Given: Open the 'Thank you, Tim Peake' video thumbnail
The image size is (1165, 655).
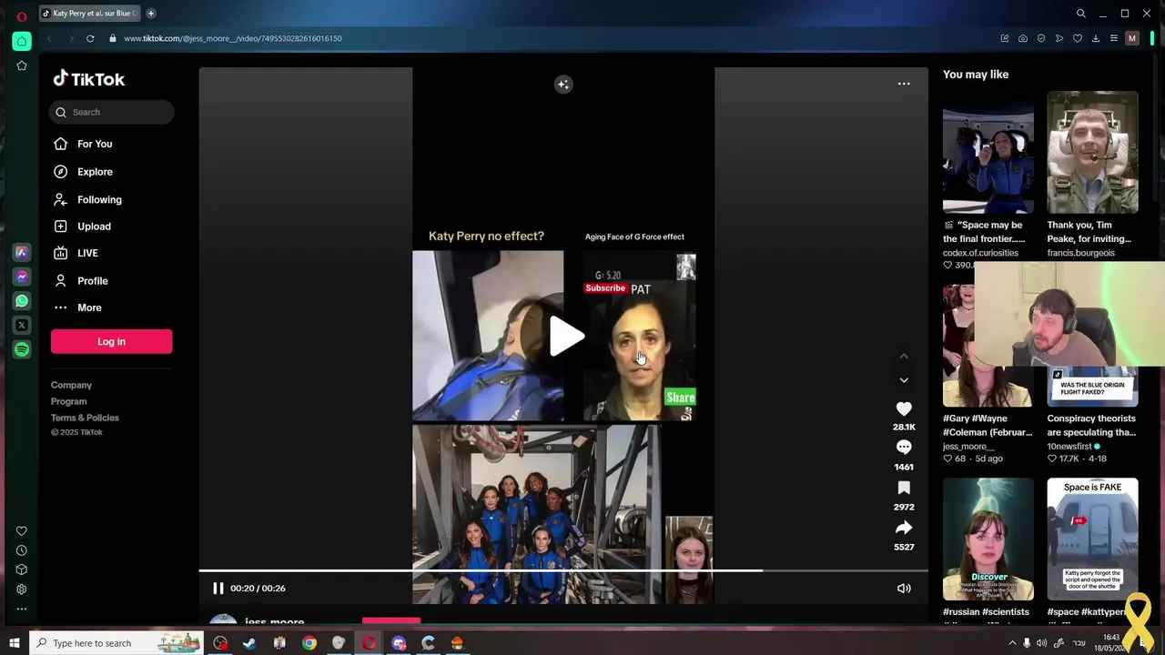Looking at the screenshot, I should coord(1092,152).
